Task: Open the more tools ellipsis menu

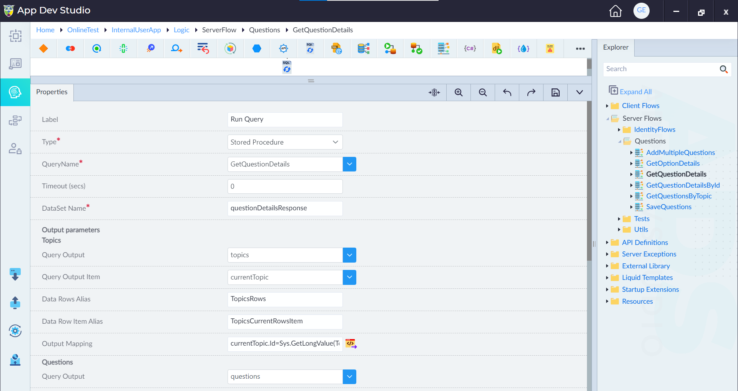Action: click(580, 48)
